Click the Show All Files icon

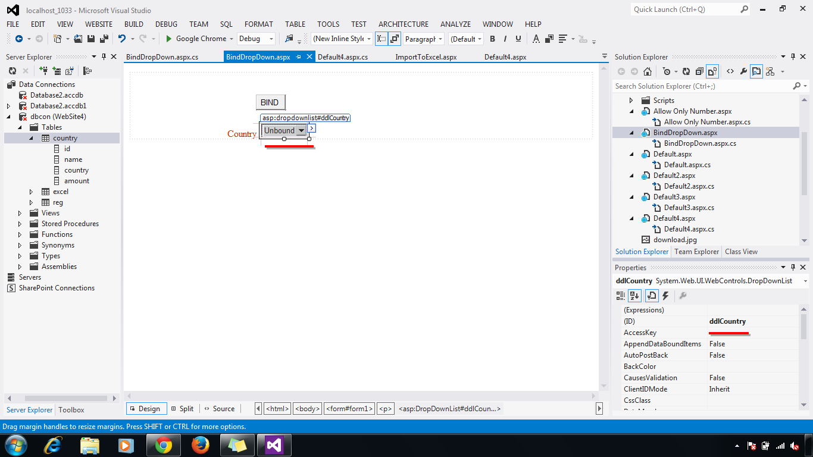[712, 70]
